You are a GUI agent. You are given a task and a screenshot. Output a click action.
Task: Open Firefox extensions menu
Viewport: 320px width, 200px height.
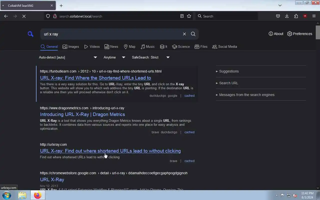click(296, 16)
